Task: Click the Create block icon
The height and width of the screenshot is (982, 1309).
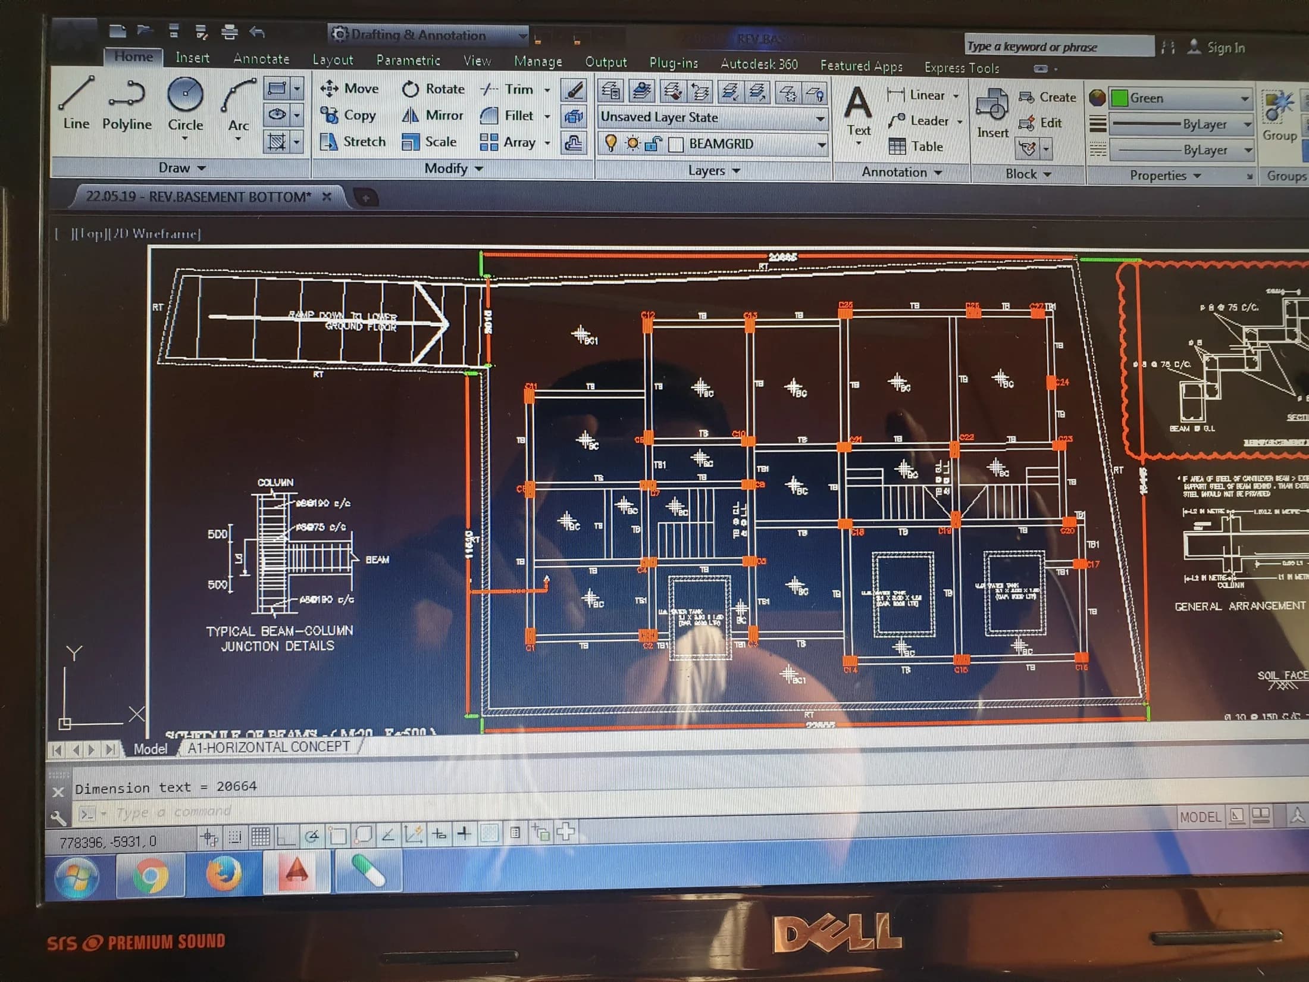Action: tap(1026, 98)
